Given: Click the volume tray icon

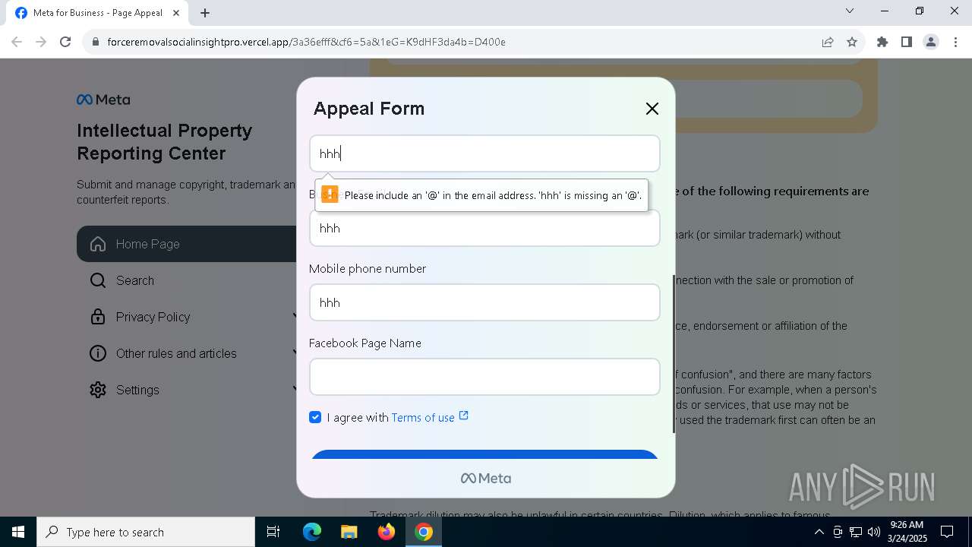Looking at the screenshot, I should pyautogui.click(x=874, y=532).
